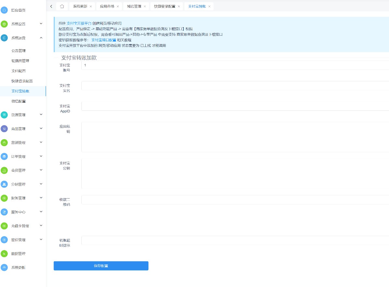Close the 应用市场 tab
The image size is (389, 287).
click(118, 6)
